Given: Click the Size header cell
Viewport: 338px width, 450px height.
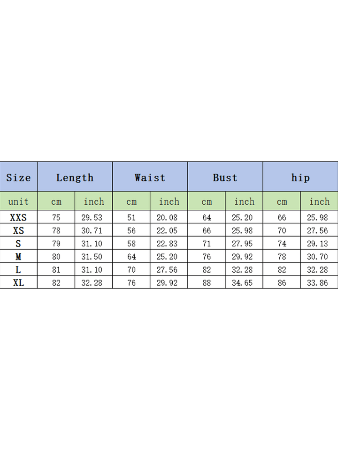Looking at the screenshot, I should pos(18,177).
